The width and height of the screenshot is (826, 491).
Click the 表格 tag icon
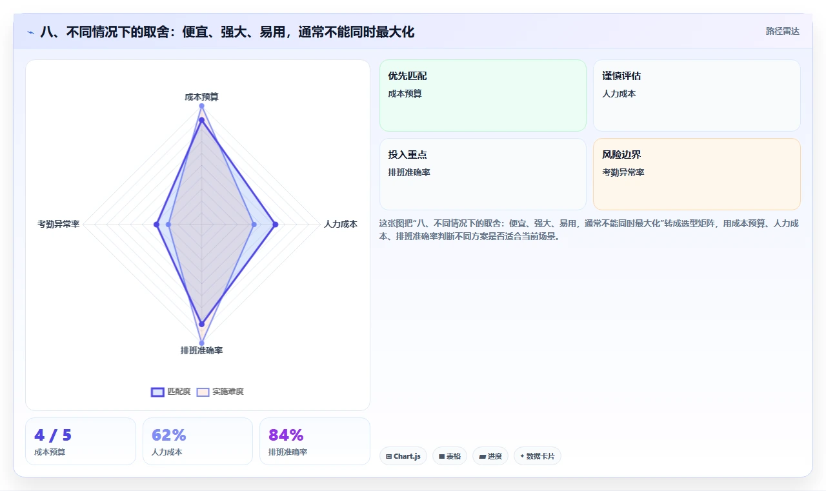(441, 456)
